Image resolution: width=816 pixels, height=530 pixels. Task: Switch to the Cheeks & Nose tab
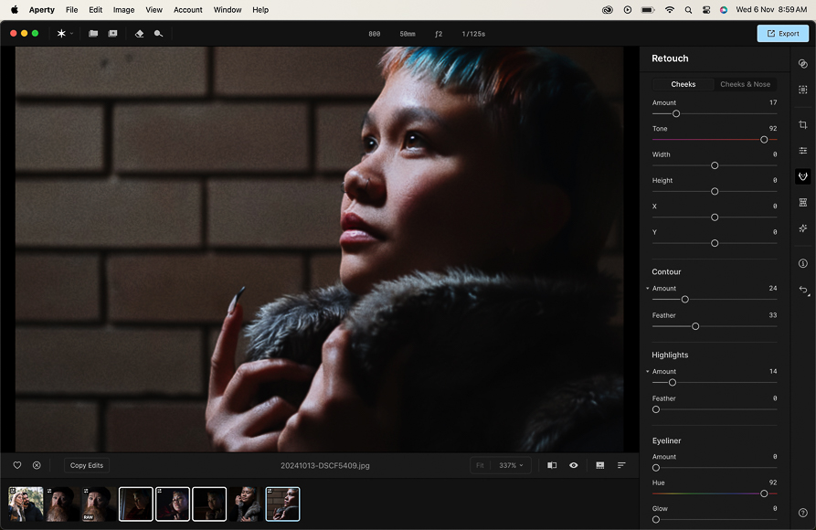(x=745, y=84)
